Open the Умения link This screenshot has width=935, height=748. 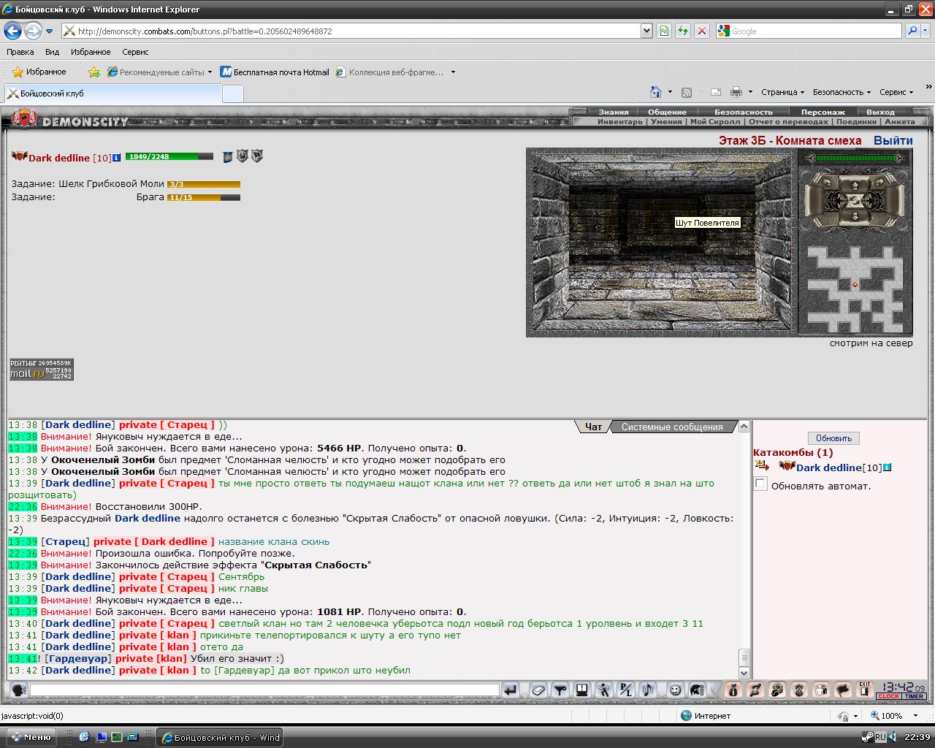point(666,122)
